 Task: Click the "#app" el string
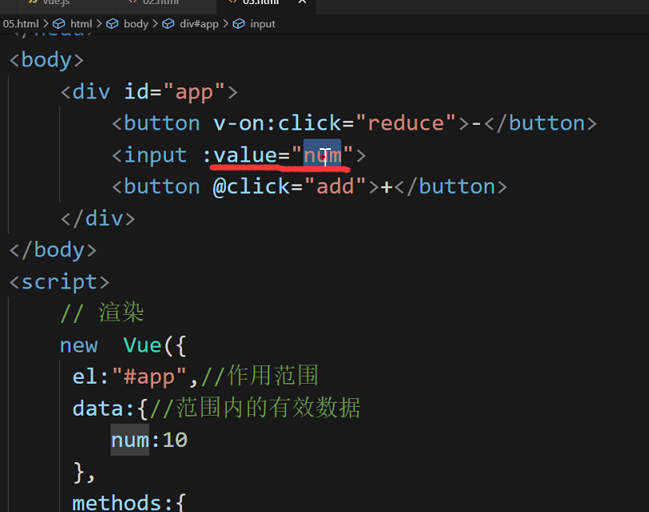(149, 377)
